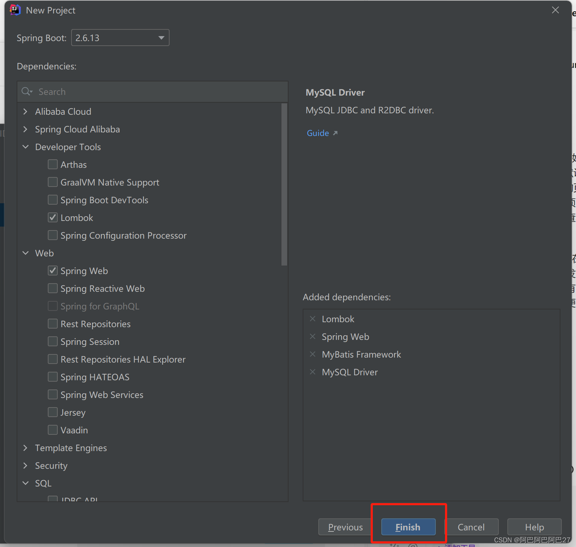
Task: Enable Spring Web Services dependency
Action: pos(53,394)
